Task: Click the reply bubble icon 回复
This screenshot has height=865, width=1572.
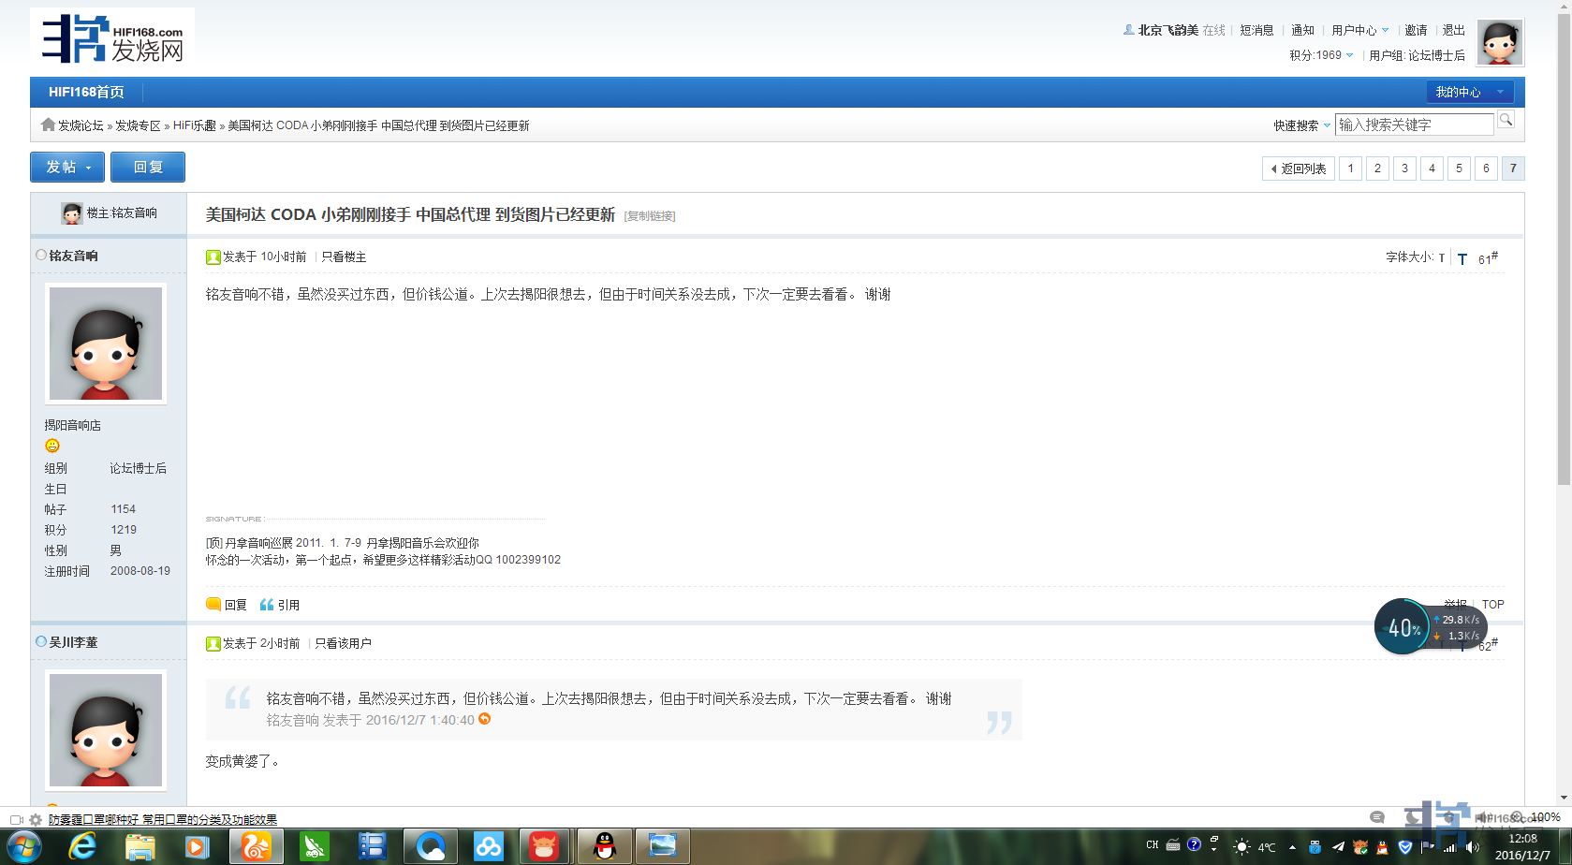Action: pos(213,605)
